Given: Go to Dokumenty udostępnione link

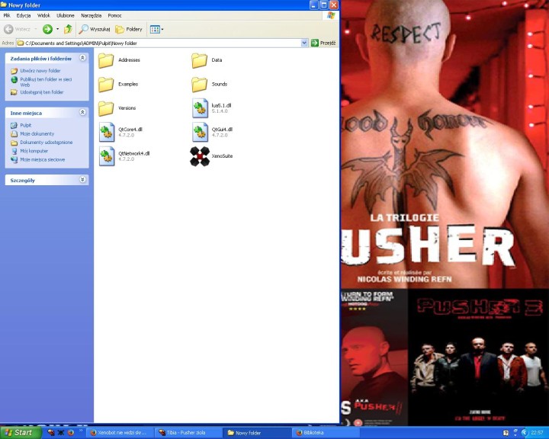Looking at the screenshot, I should [47, 143].
